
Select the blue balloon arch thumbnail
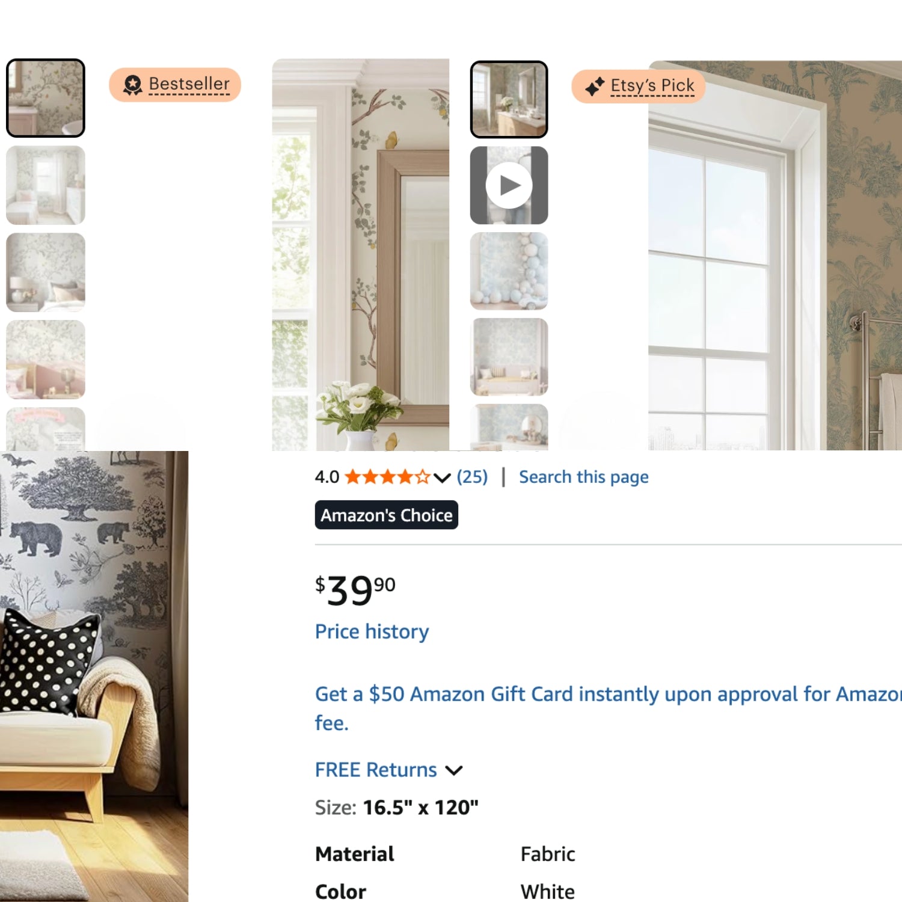click(509, 271)
